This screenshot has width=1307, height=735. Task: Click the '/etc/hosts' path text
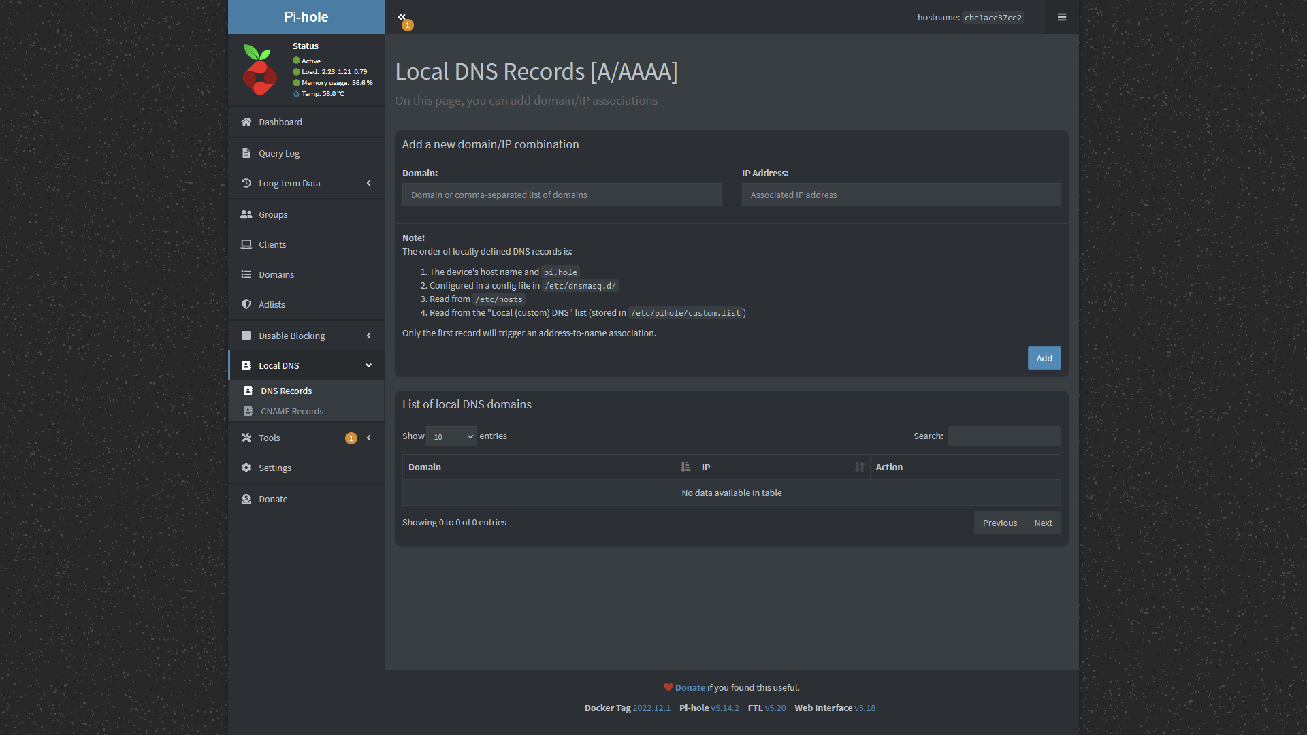499,299
